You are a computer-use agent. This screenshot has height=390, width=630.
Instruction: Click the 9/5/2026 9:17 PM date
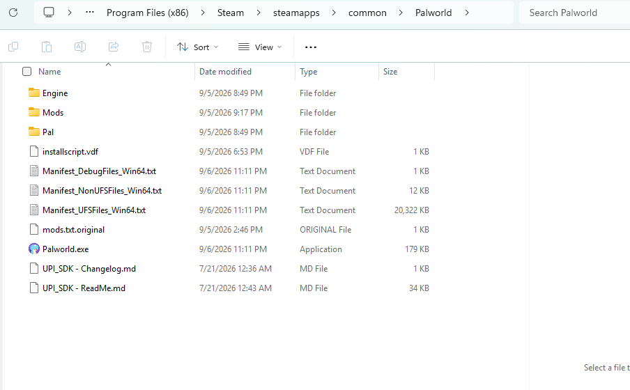(231, 112)
